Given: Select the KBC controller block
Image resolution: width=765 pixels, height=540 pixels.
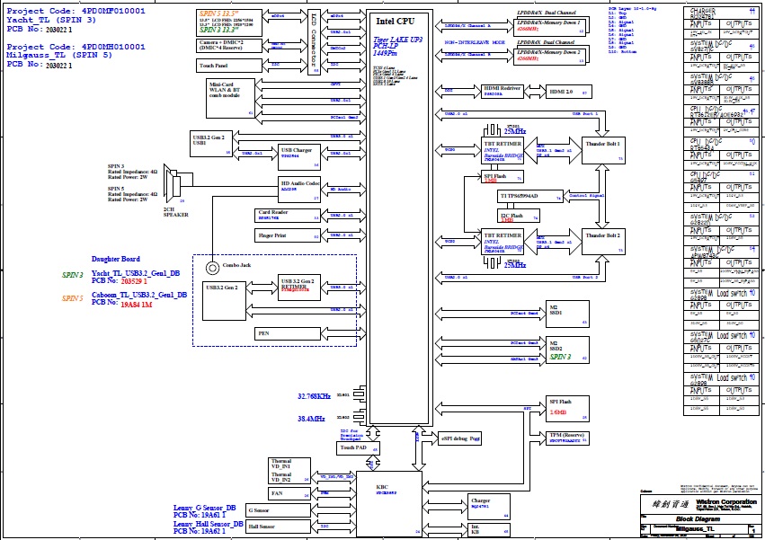Looking at the screenshot, I should pyautogui.click(x=389, y=503).
